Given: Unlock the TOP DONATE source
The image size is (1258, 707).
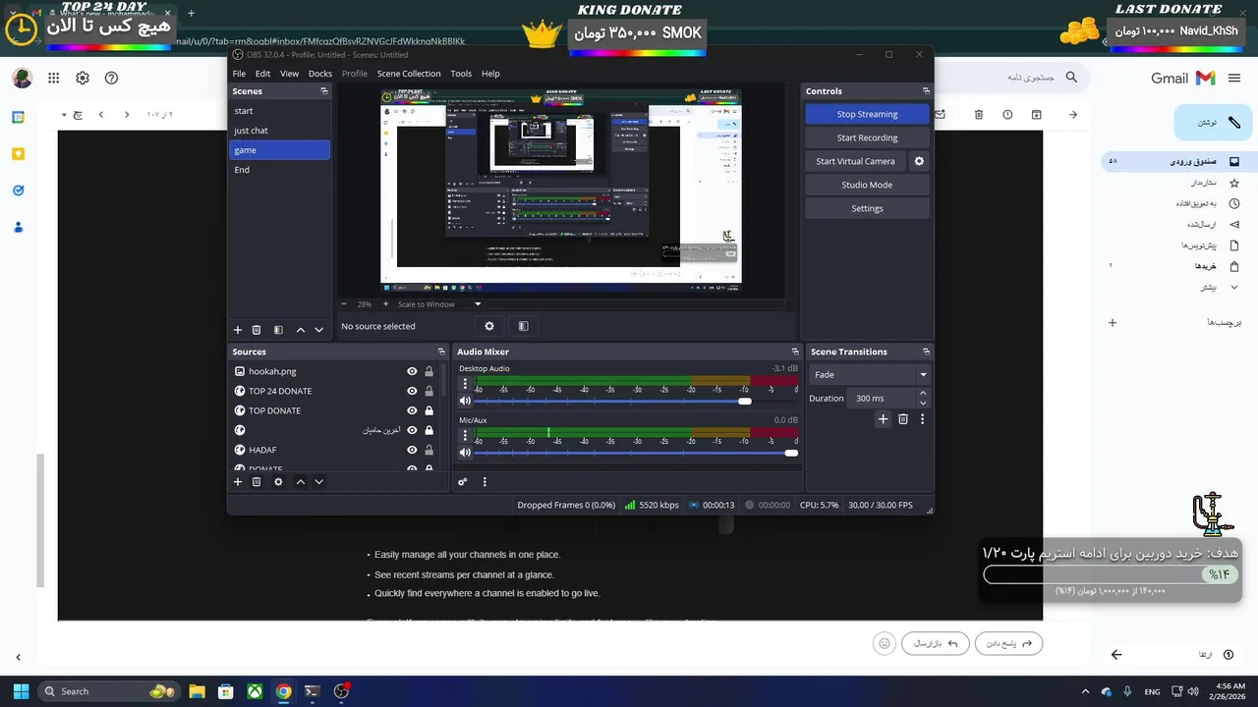Looking at the screenshot, I should pos(429,410).
